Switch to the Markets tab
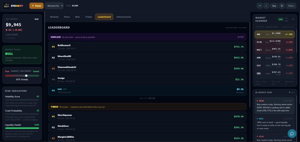The width and height of the screenshot is (300, 142). pos(54,17)
